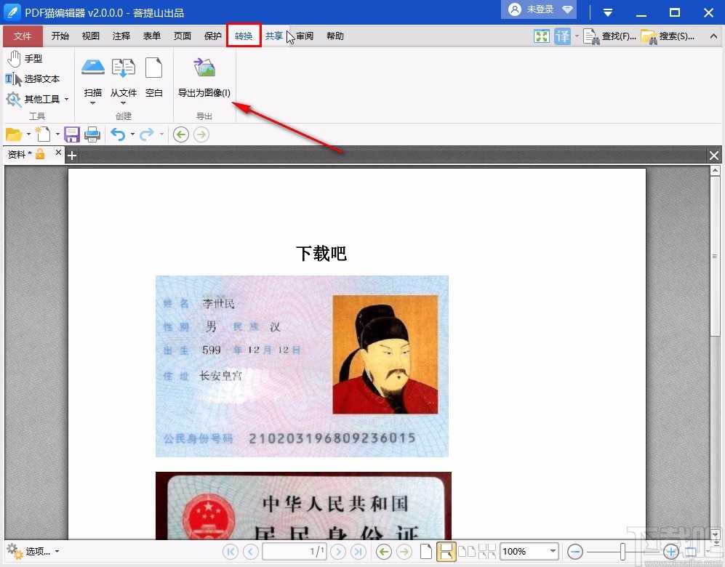This screenshot has width=725, height=567.
Task: Open the zoom level 100% combo box
Action: (x=529, y=551)
